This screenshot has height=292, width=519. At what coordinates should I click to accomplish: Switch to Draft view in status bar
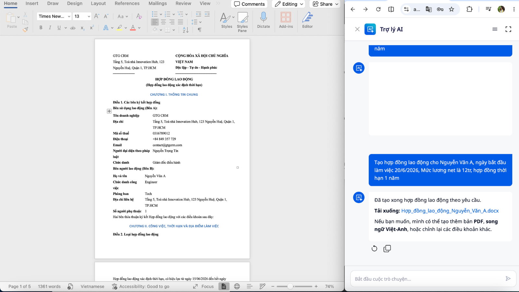point(262,286)
